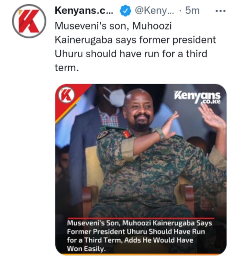Open the Kenyans.c... display name
Screen dimensions: 239x260
point(84,11)
